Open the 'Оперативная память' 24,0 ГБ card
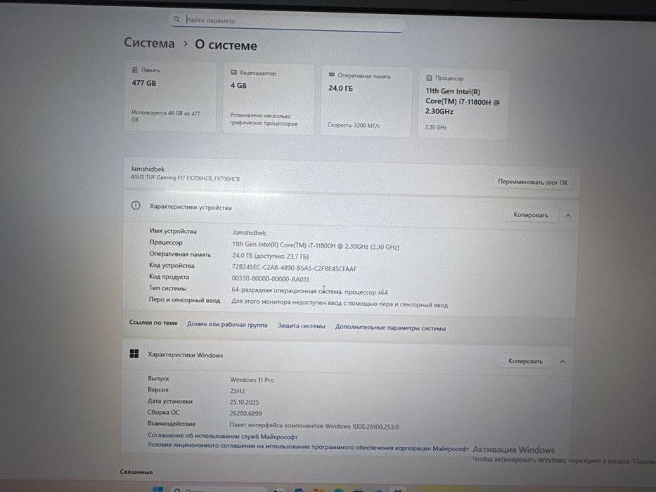 tap(366, 102)
